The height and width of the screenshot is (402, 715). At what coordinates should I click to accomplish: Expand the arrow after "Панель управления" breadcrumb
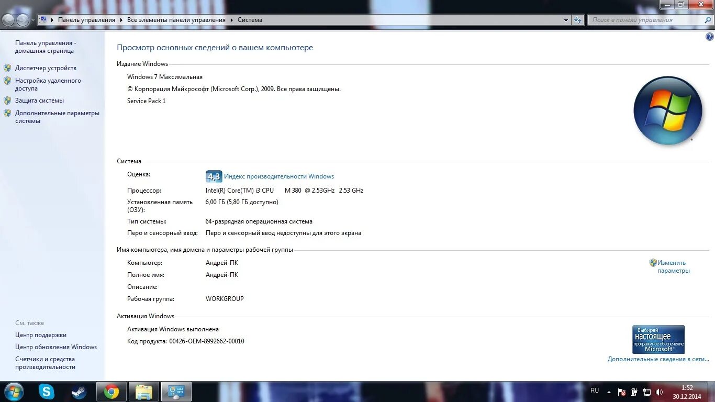[121, 20]
